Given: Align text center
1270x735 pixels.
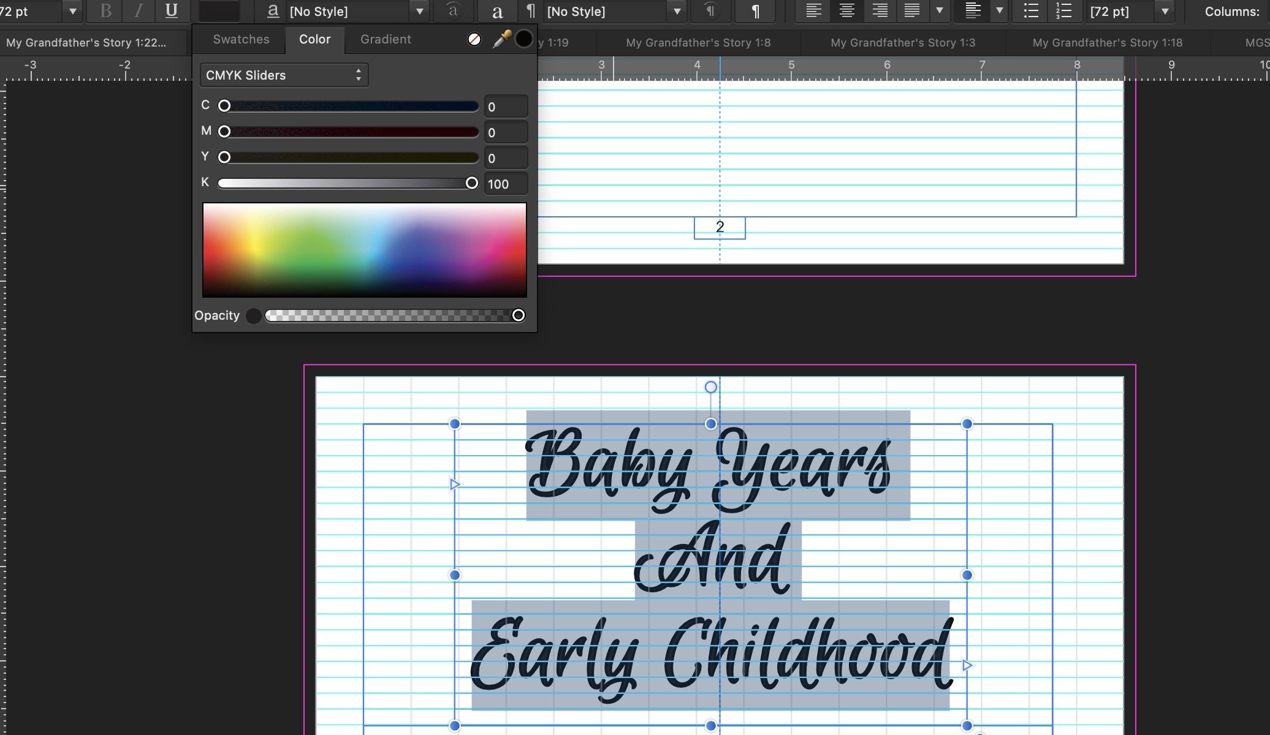Looking at the screenshot, I should (846, 11).
